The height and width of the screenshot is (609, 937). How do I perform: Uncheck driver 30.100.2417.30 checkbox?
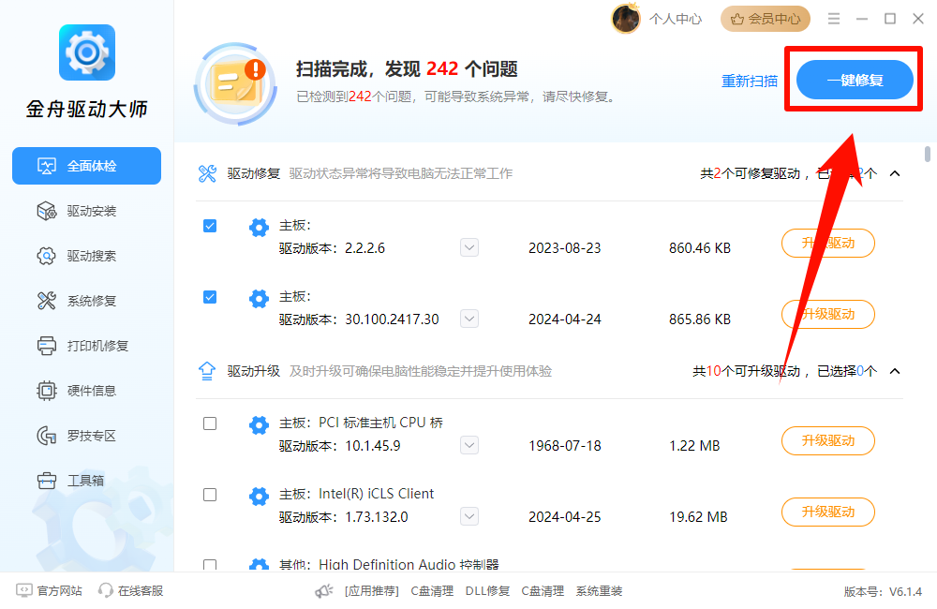[210, 297]
